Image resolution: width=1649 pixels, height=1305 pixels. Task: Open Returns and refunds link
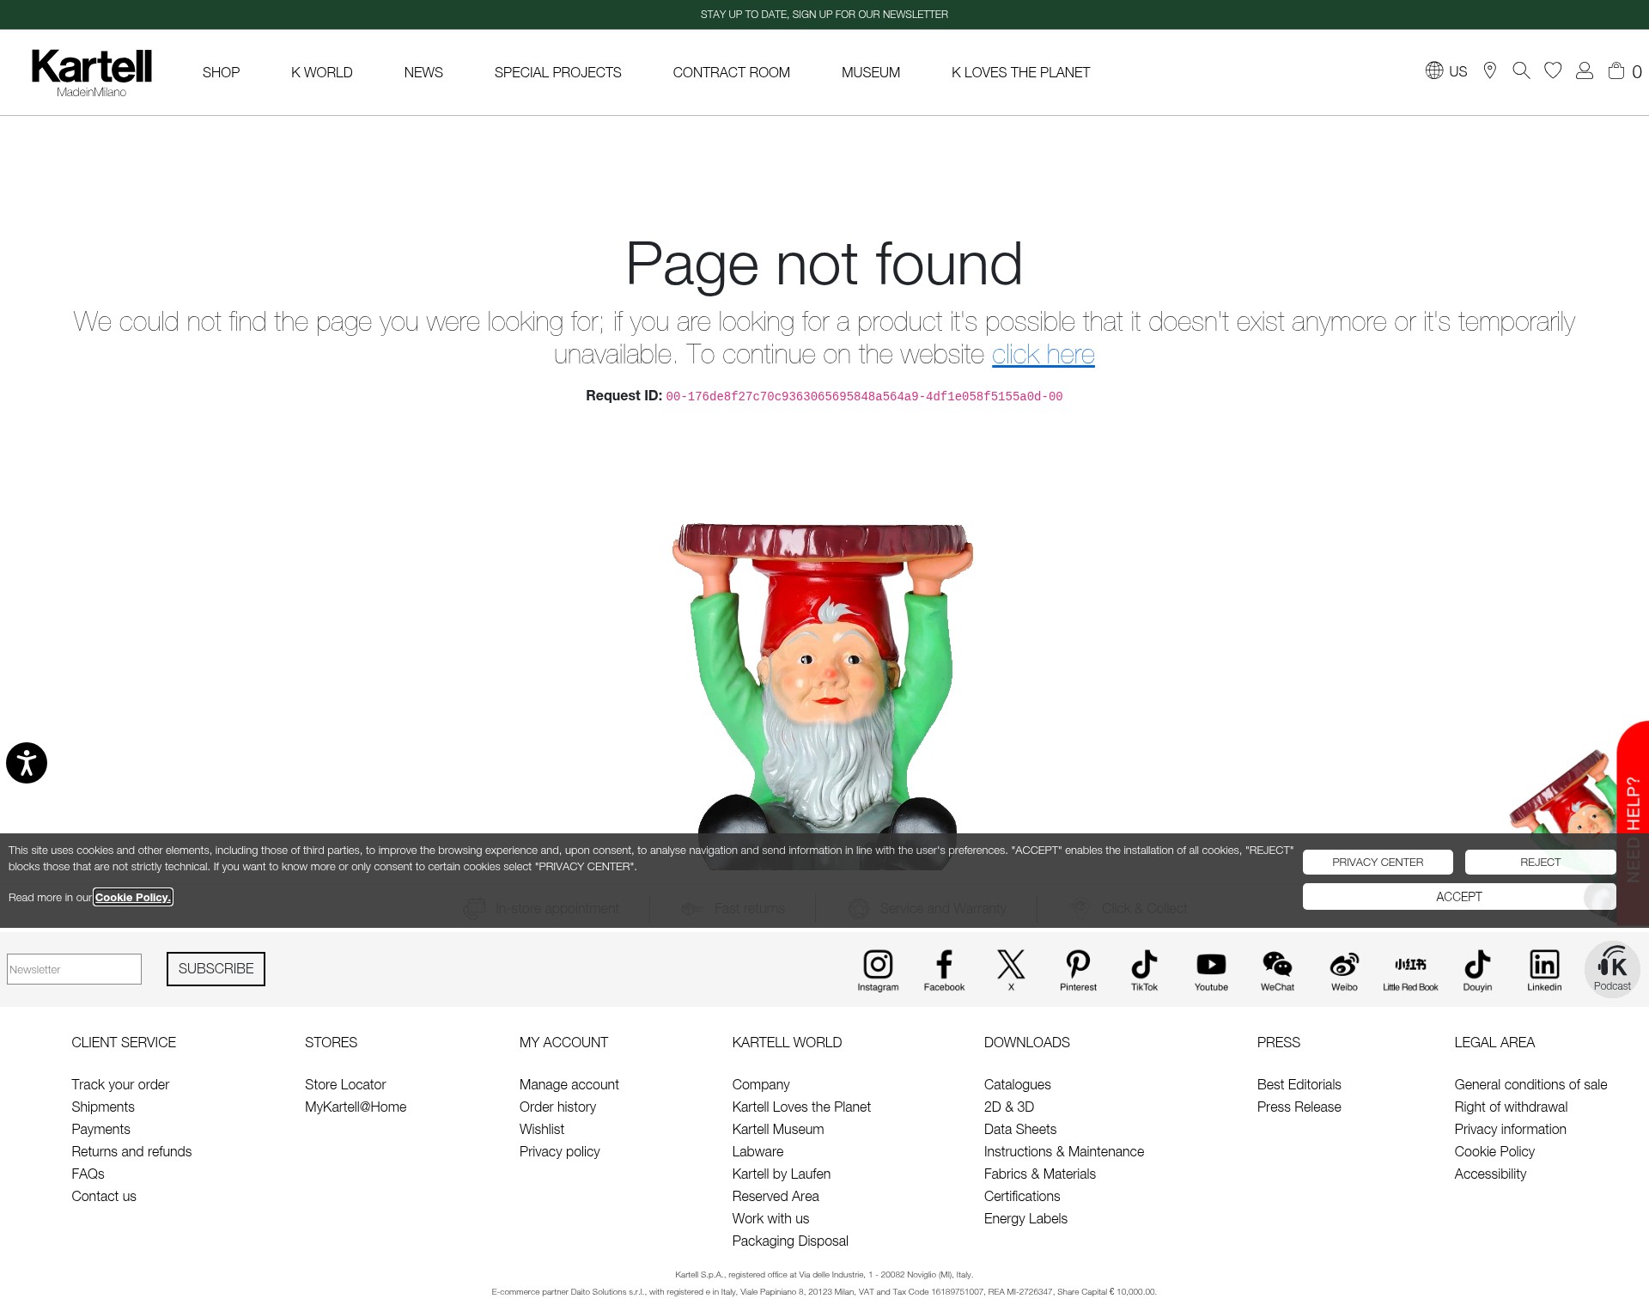pos(131,1151)
